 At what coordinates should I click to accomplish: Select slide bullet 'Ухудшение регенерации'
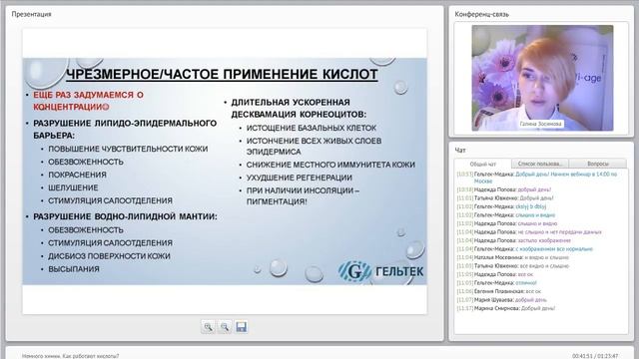pos(300,178)
